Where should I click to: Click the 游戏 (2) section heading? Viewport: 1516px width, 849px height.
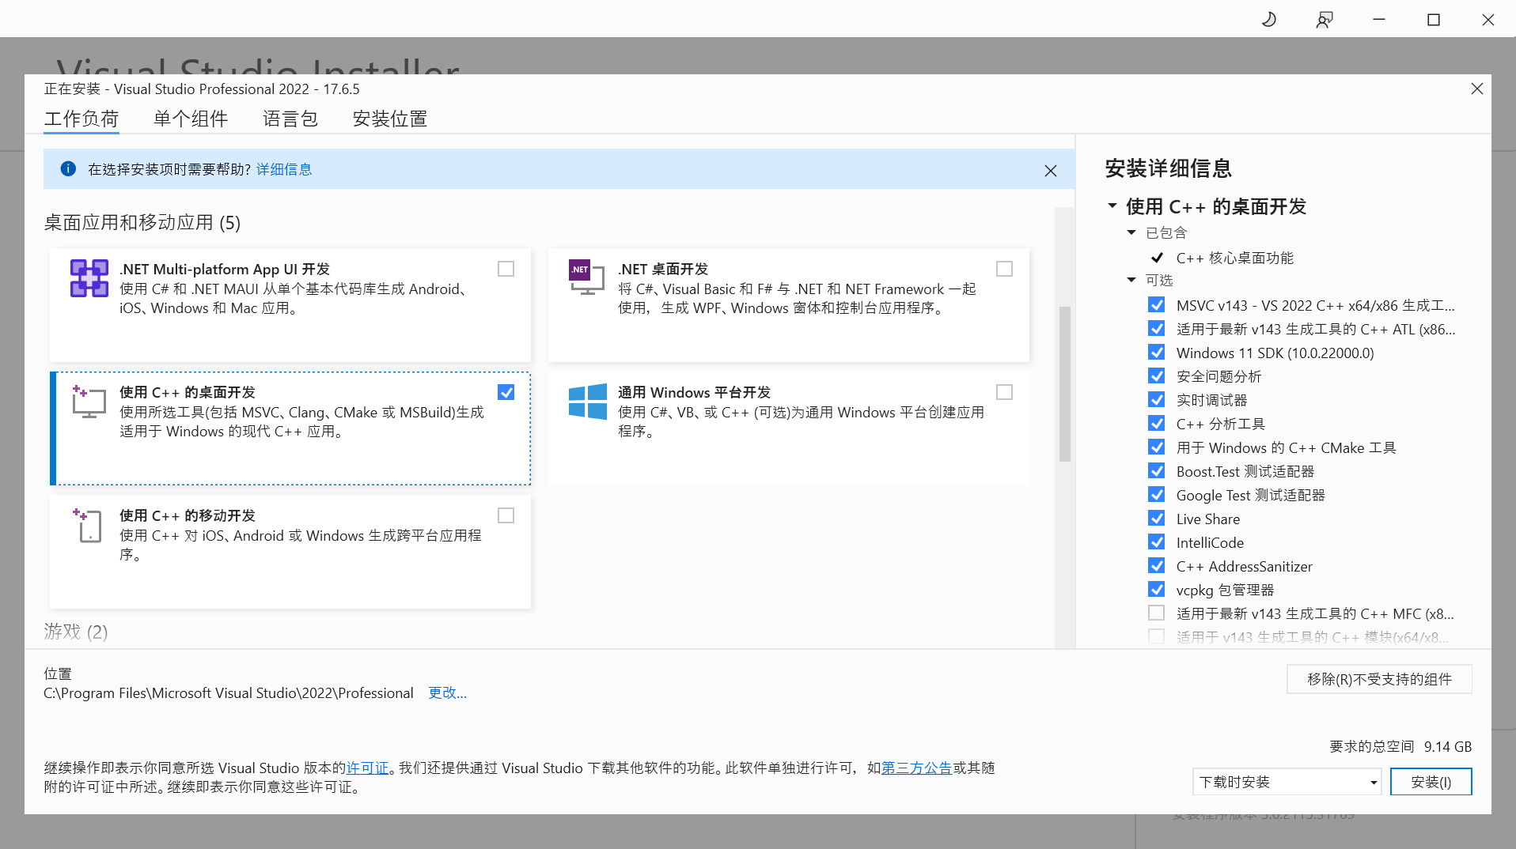pyautogui.click(x=76, y=632)
